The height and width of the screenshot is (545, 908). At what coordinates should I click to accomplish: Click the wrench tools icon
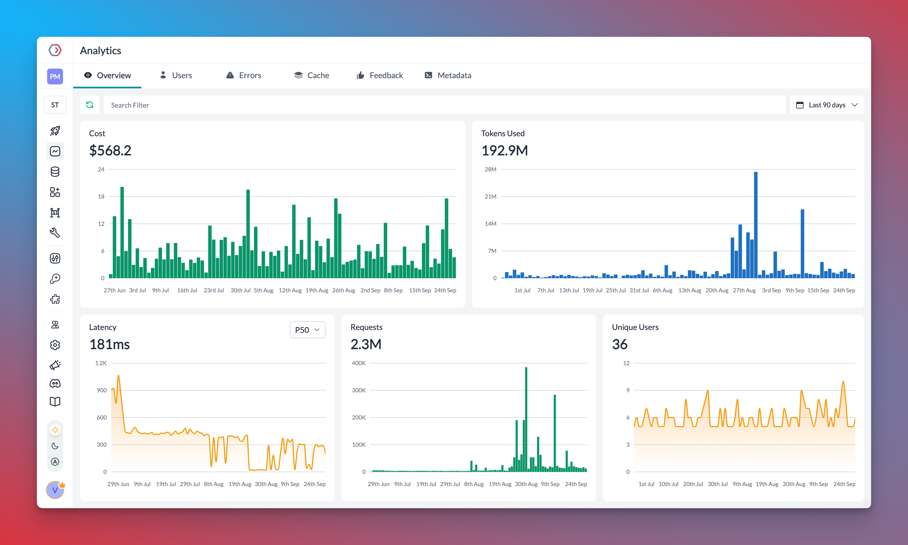[55, 233]
